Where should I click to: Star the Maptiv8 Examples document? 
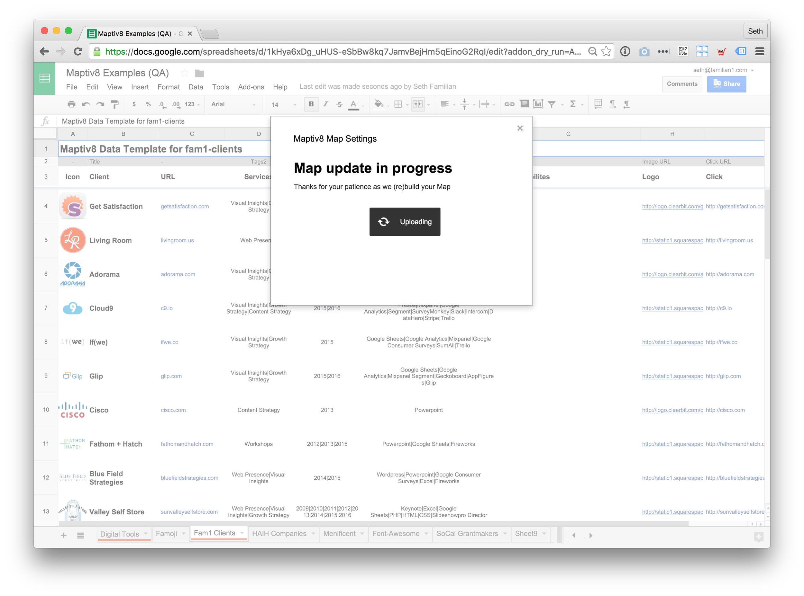coord(185,73)
